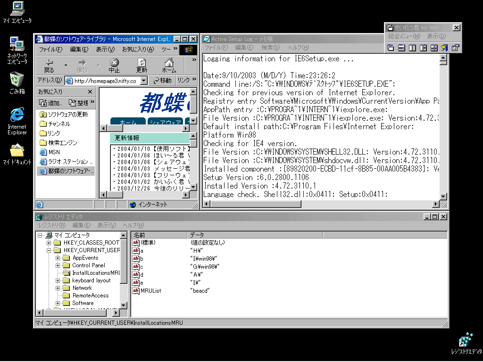Viewport: 483px width, 362px height.
Task: Click the Windows logo throbber in Internet Explorer
Action: click(x=188, y=49)
